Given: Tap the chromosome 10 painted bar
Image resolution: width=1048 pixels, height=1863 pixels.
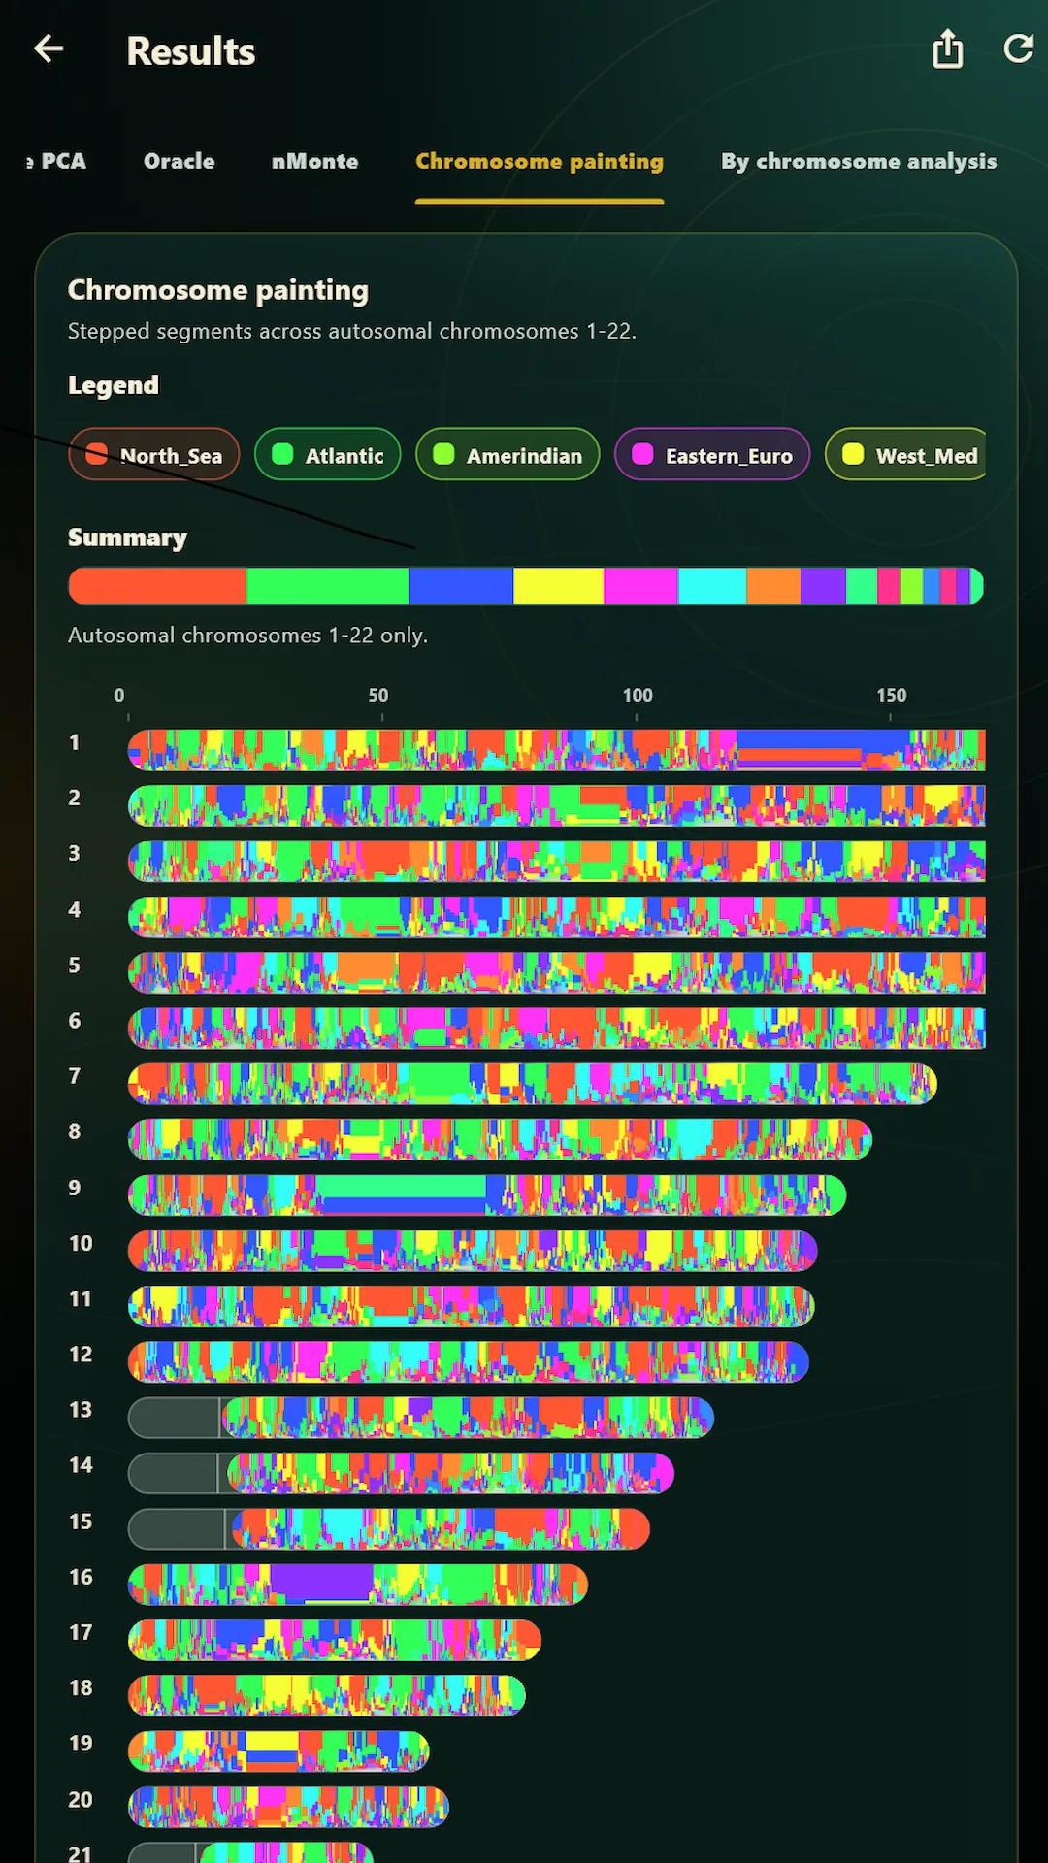Looking at the screenshot, I should [473, 1251].
